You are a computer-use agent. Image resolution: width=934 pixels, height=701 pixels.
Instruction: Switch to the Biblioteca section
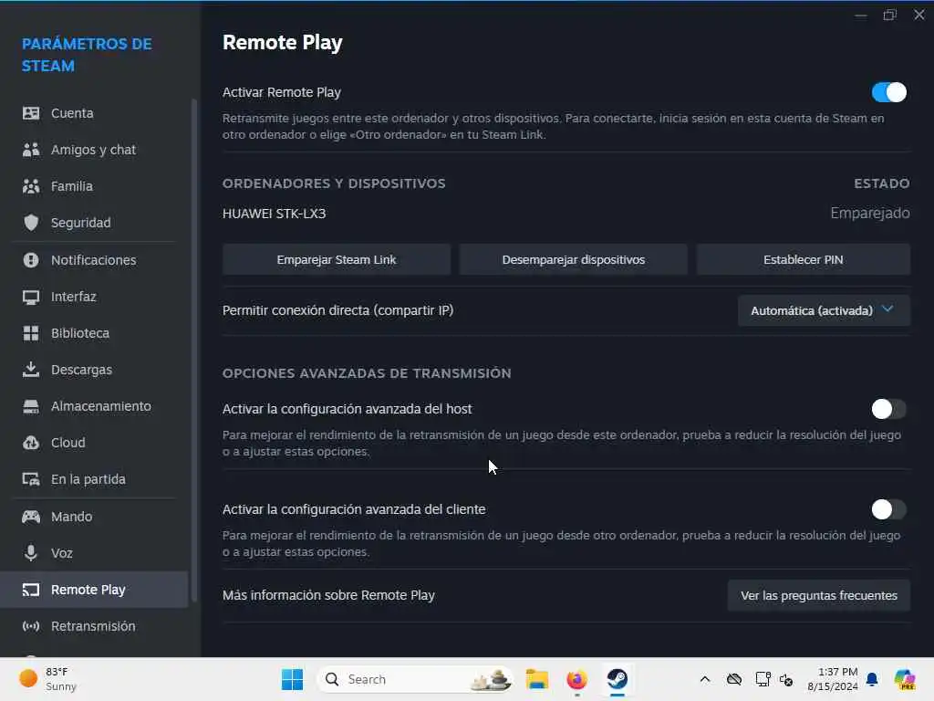[x=95, y=333]
